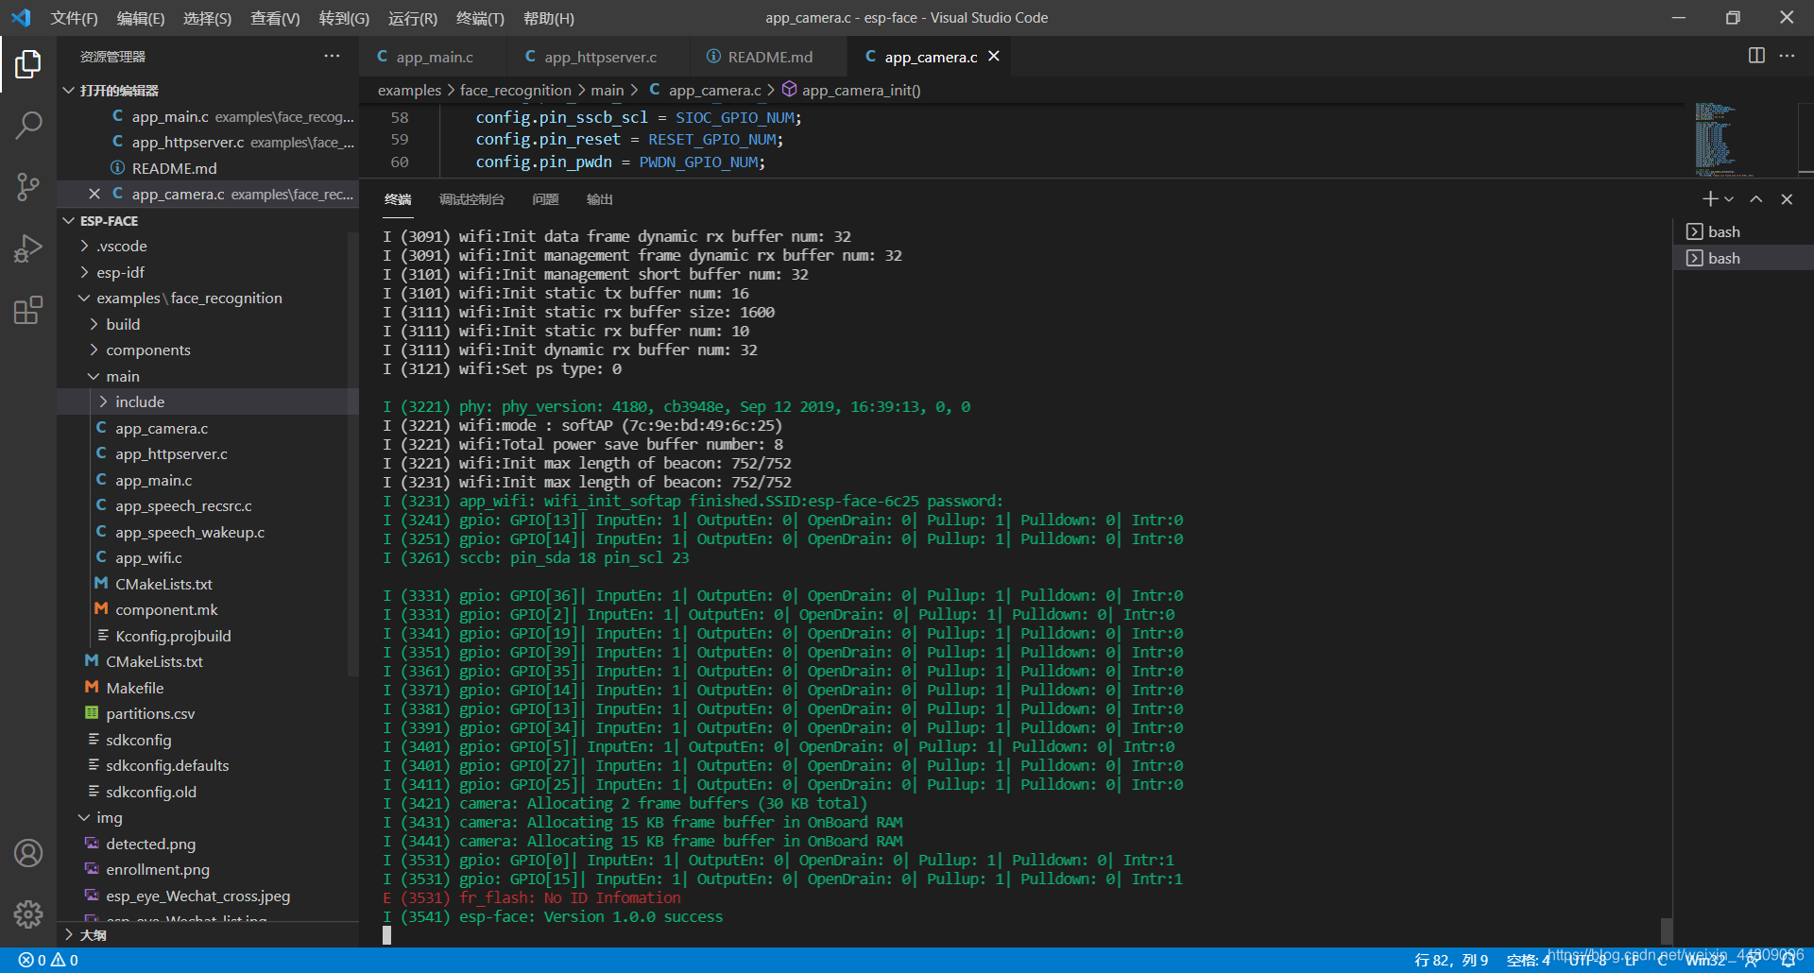Expand the Outline (大纲) section

69,935
